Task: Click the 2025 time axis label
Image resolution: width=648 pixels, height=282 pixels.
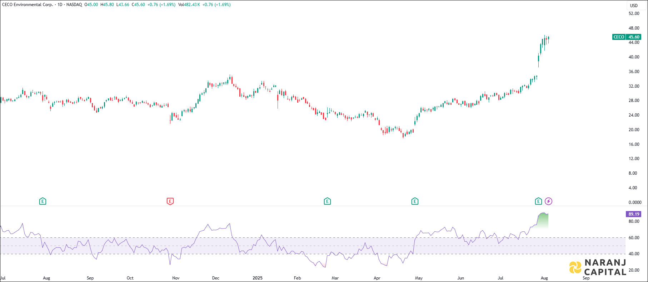Action: [x=258, y=278]
